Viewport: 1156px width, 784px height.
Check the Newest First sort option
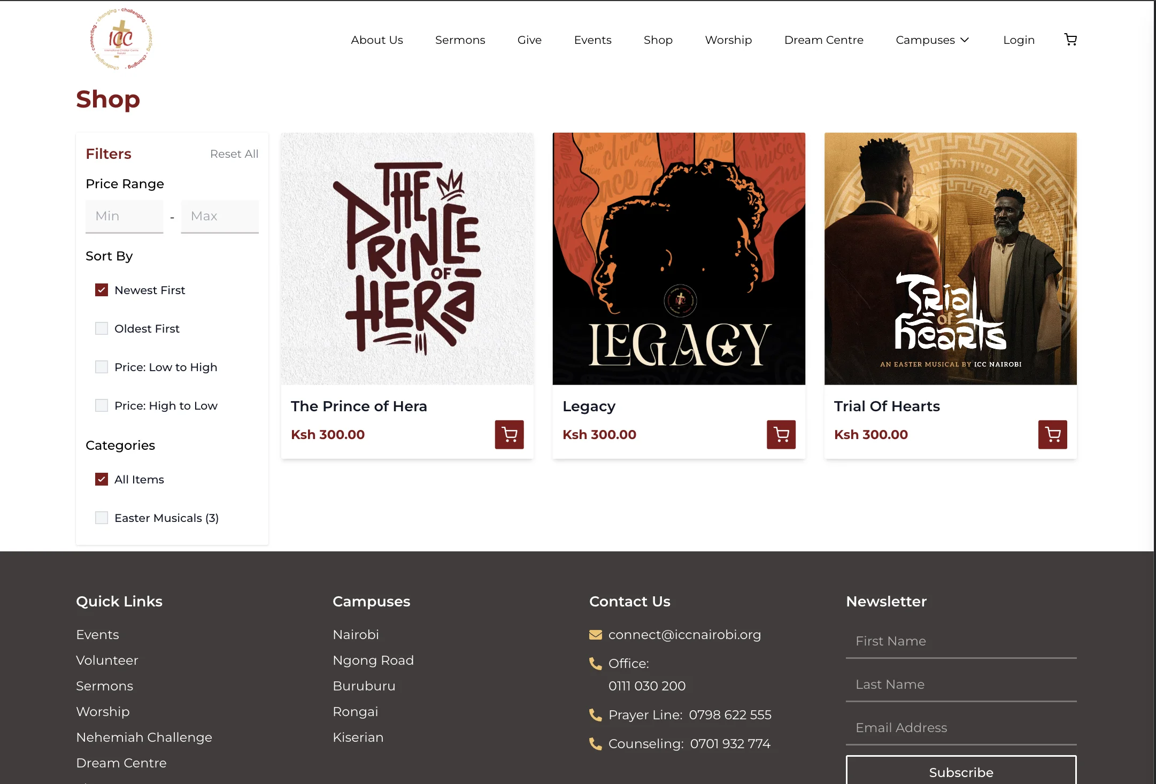(x=102, y=290)
